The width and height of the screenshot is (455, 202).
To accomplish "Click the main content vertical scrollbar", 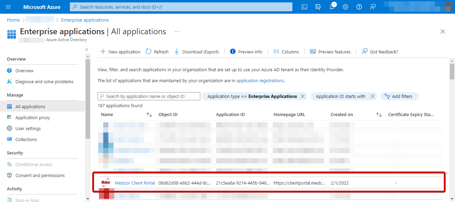I will click(x=452, y=72).
